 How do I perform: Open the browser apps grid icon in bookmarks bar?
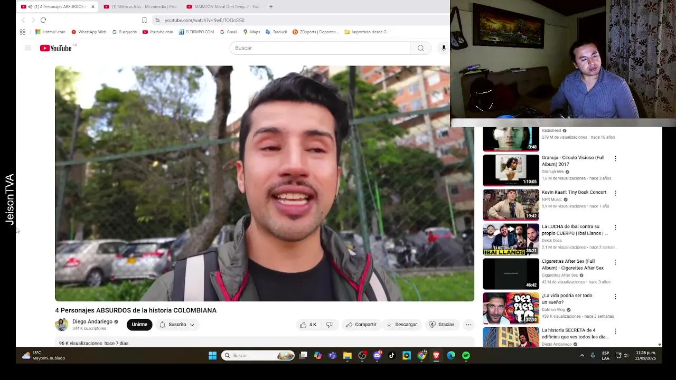point(23,32)
